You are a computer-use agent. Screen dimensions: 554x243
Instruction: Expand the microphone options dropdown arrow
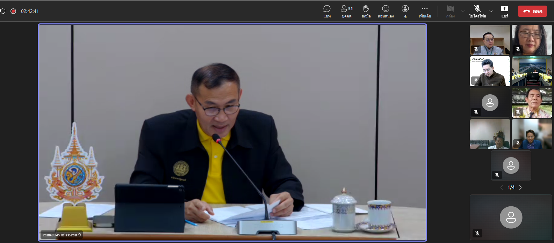point(491,11)
